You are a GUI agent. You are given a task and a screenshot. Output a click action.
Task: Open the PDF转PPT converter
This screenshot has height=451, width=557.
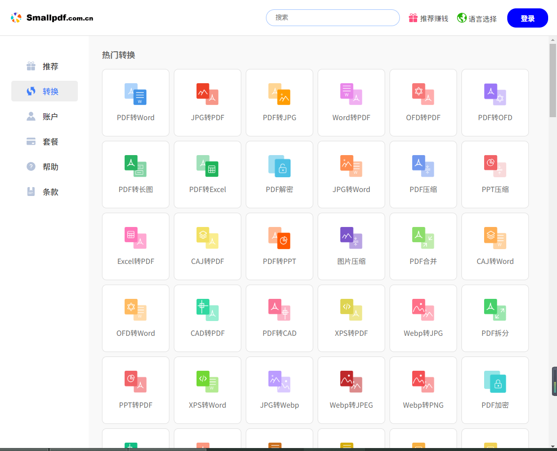click(279, 247)
